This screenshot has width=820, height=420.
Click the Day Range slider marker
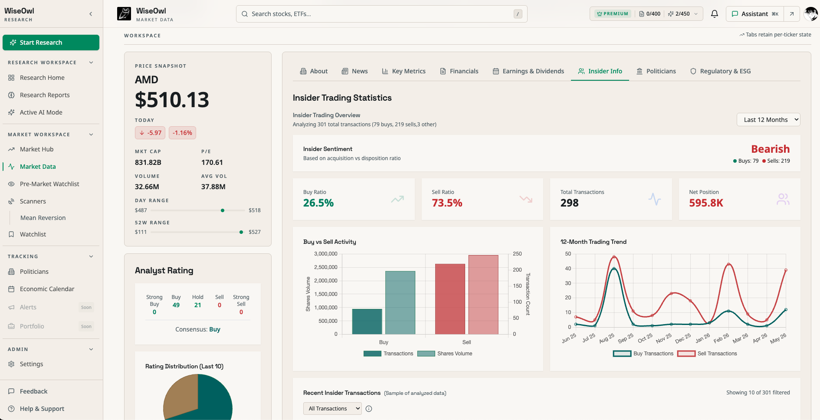tap(223, 210)
